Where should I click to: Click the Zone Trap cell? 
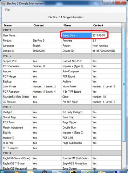pyautogui.click(x=77, y=117)
